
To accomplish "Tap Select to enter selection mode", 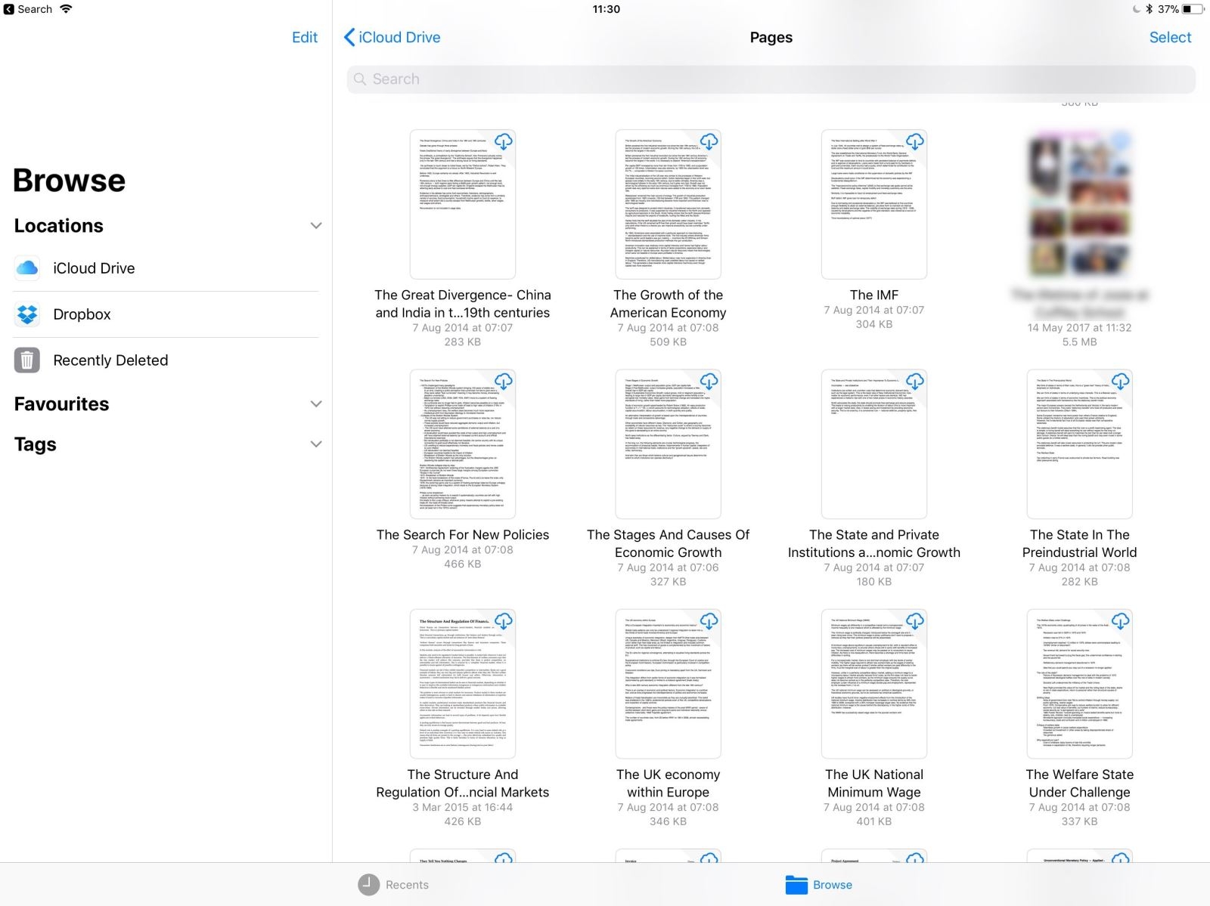I will point(1169,37).
